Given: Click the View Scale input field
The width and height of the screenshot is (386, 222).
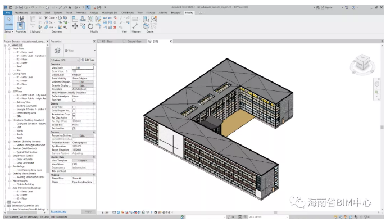Looking at the screenshot, I should click(83, 67).
